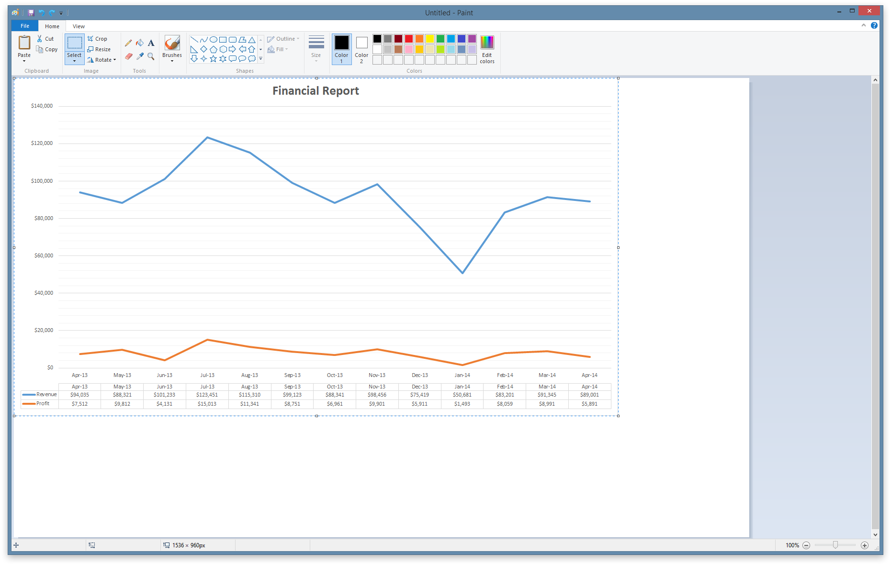Viewport: 891px width, 565px height.
Task: Select the Rounded rectangle shape
Action: coord(233,40)
